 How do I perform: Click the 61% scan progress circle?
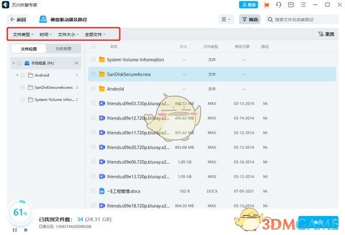click(20, 213)
